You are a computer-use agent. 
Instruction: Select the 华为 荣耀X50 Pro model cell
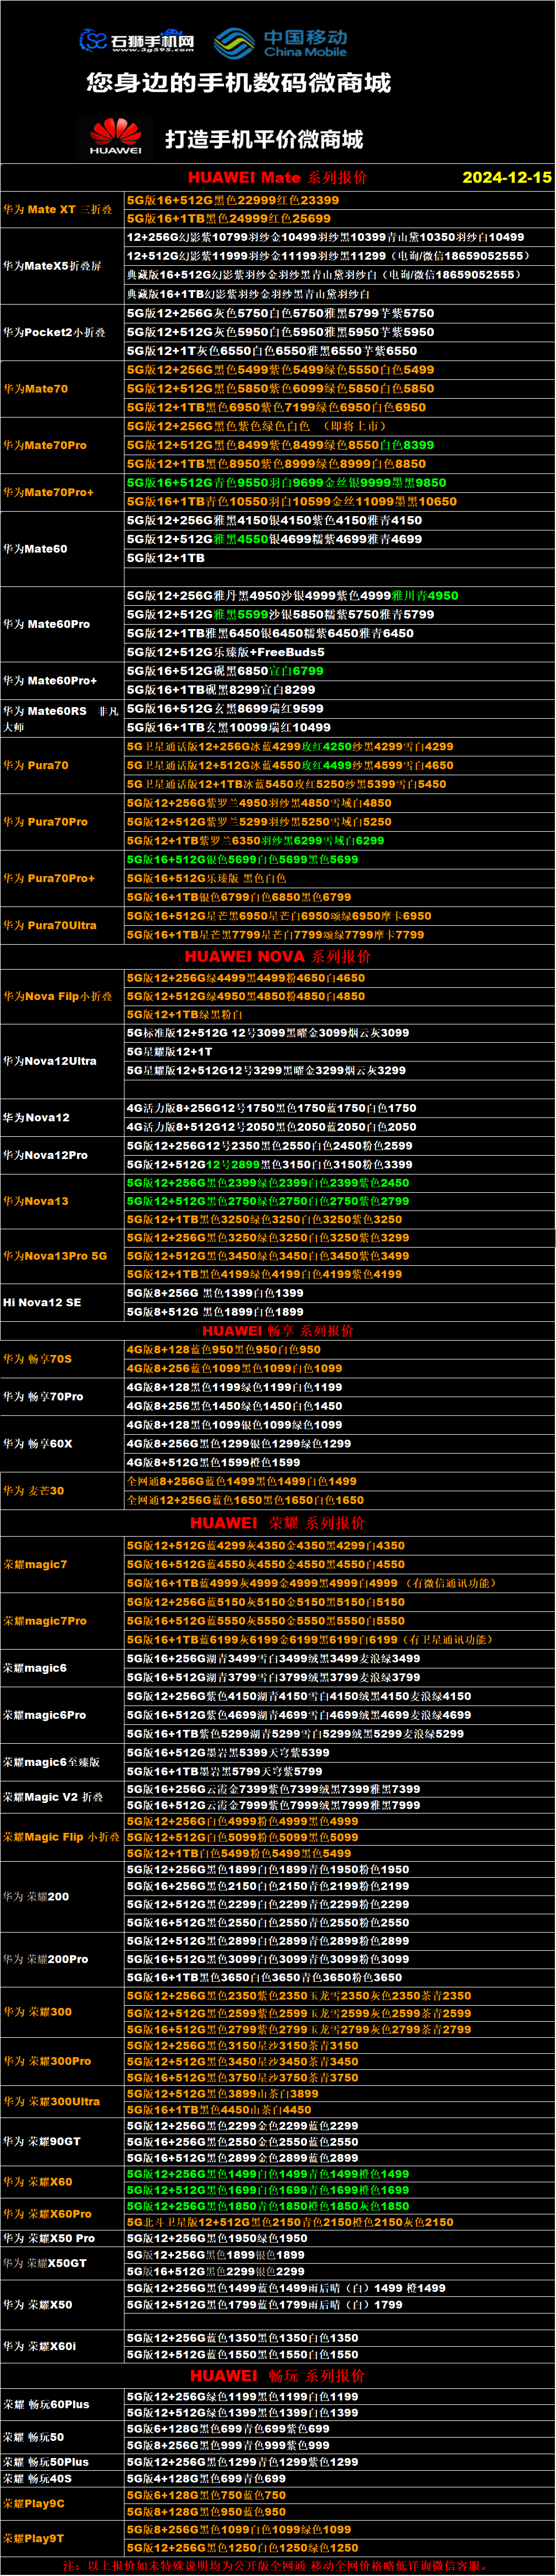(63, 2238)
